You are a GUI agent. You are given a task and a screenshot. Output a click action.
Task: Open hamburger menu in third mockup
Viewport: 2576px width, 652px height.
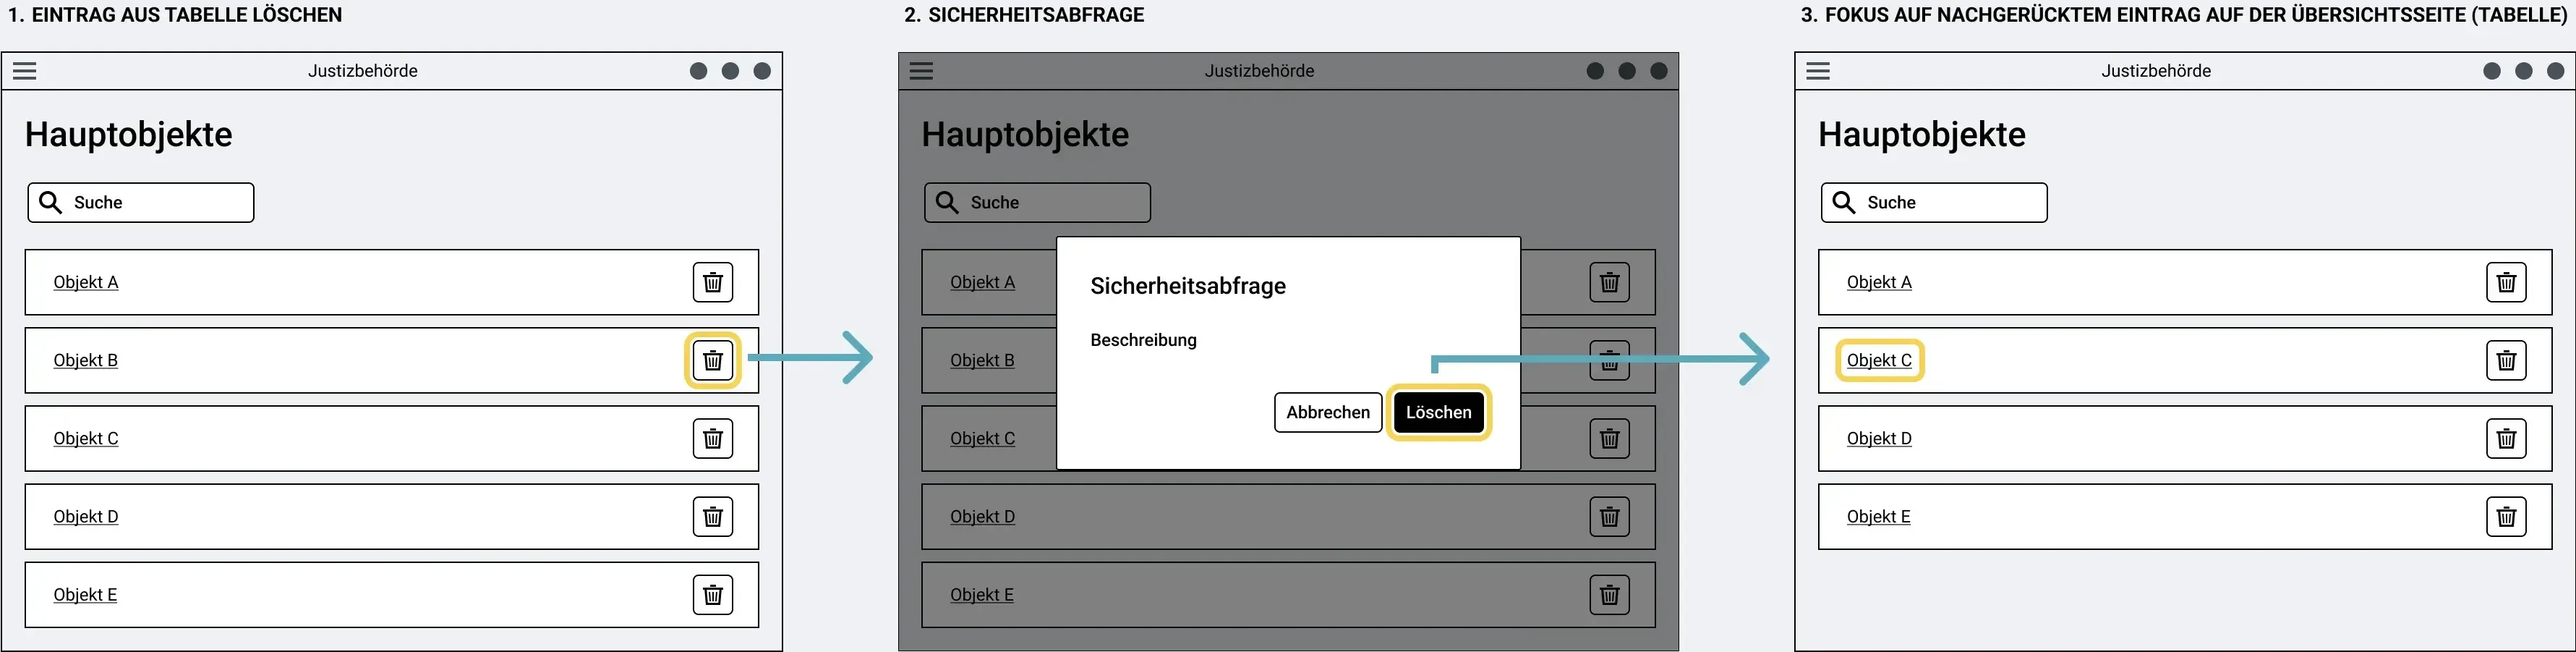(x=1818, y=71)
